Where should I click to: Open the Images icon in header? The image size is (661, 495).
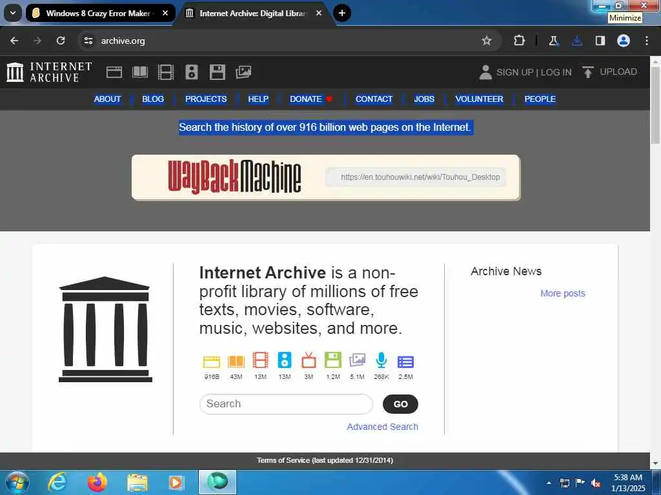click(x=243, y=72)
